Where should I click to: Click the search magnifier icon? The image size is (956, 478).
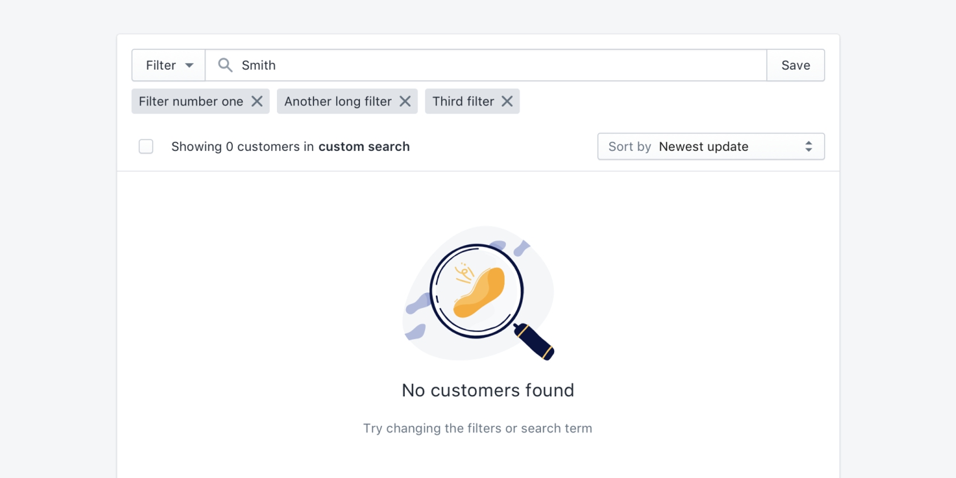pyautogui.click(x=225, y=65)
